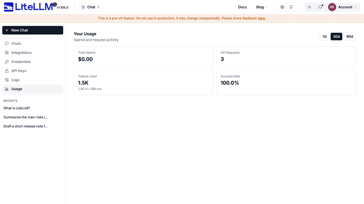Click the v1.105.0 version badge
This screenshot has height=204, width=364.
click(63, 7)
